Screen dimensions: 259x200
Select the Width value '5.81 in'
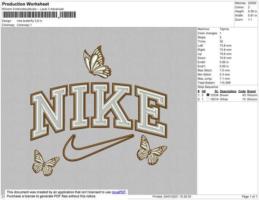coord(253,16)
